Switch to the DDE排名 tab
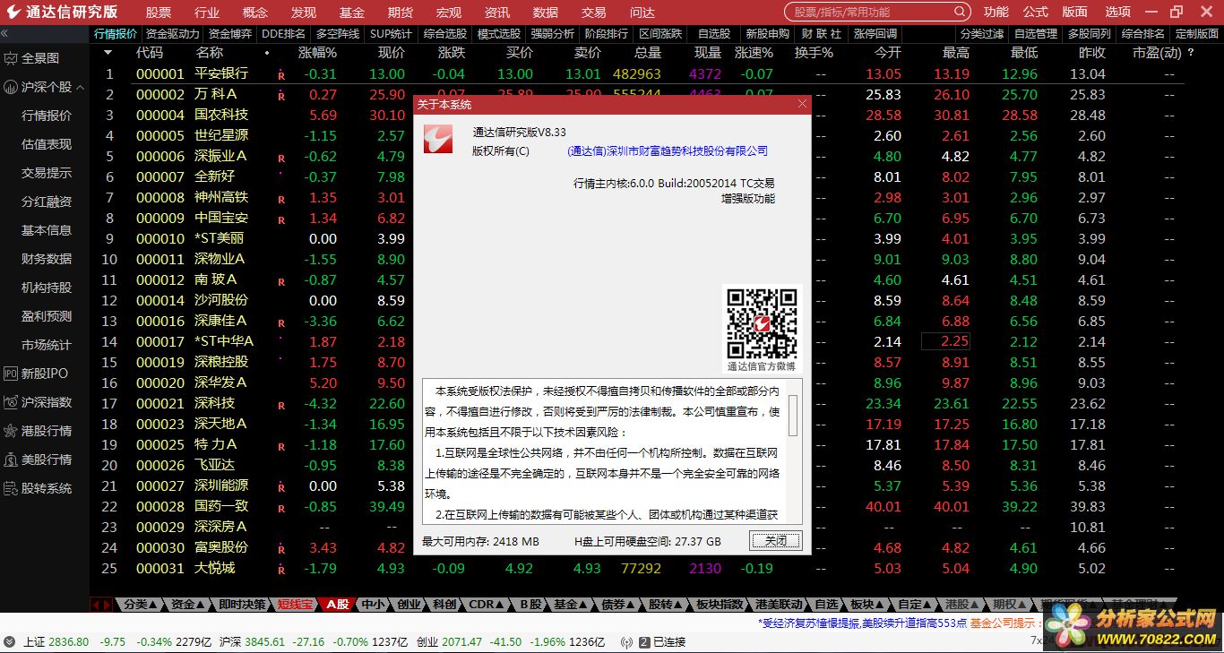The width and height of the screenshot is (1224, 653). pyautogui.click(x=283, y=34)
